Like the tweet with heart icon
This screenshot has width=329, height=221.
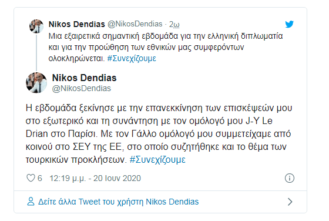point(31,178)
